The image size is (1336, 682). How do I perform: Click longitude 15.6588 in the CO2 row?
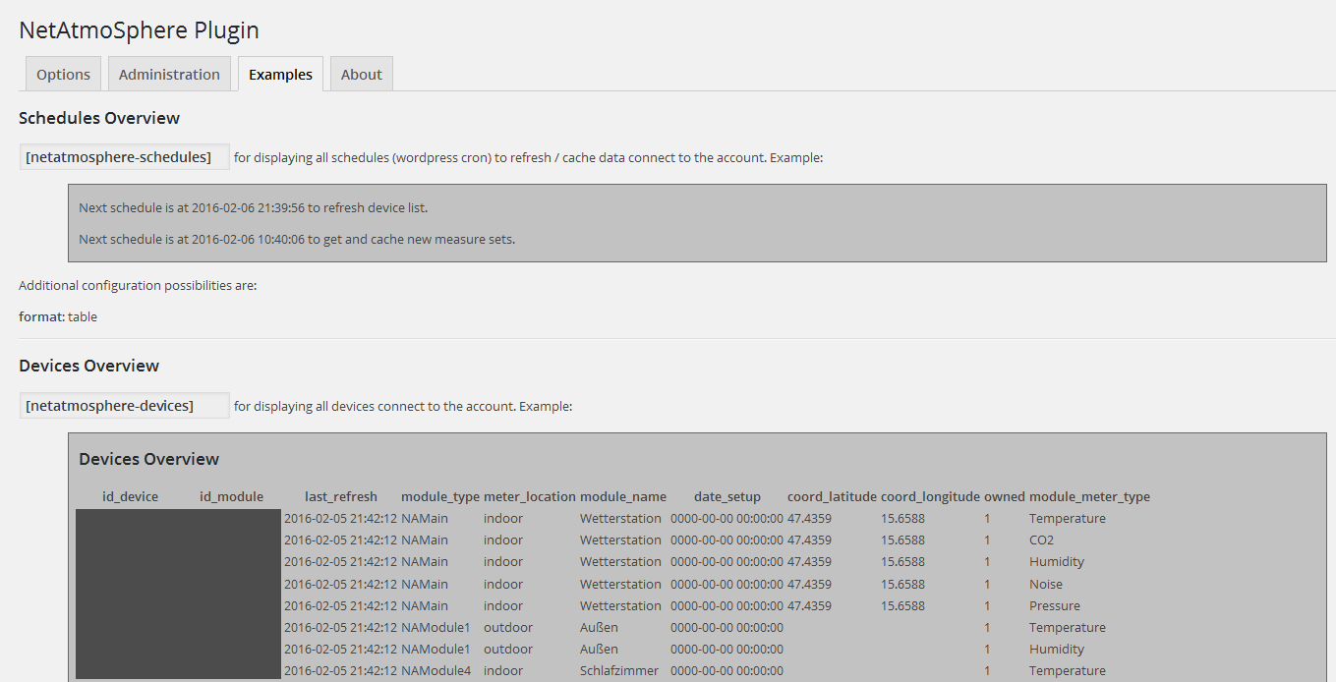tap(902, 540)
